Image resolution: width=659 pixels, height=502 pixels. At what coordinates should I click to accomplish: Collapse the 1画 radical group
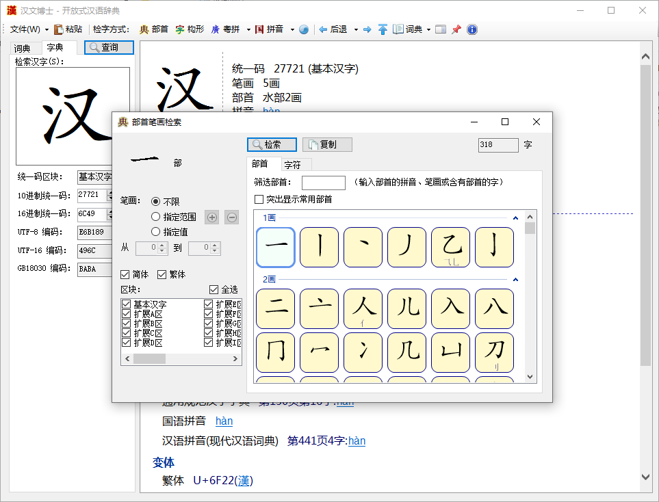click(515, 218)
